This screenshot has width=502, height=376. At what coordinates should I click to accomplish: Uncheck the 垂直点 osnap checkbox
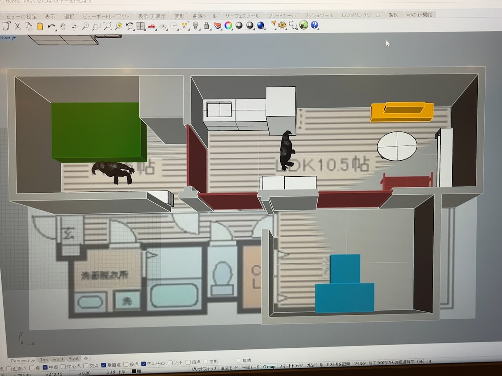pos(103,365)
